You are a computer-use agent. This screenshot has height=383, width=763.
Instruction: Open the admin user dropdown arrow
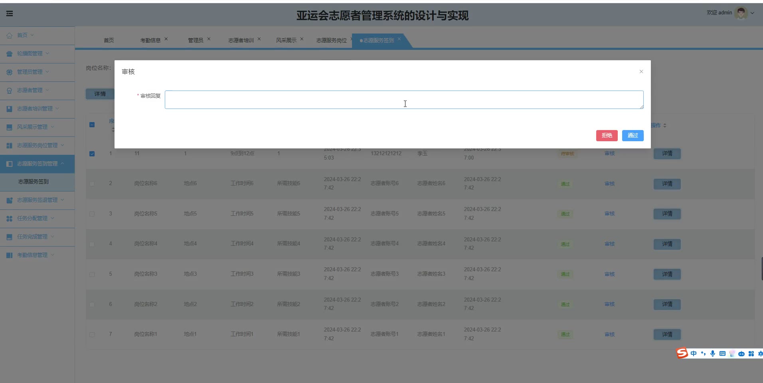point(753,13)
